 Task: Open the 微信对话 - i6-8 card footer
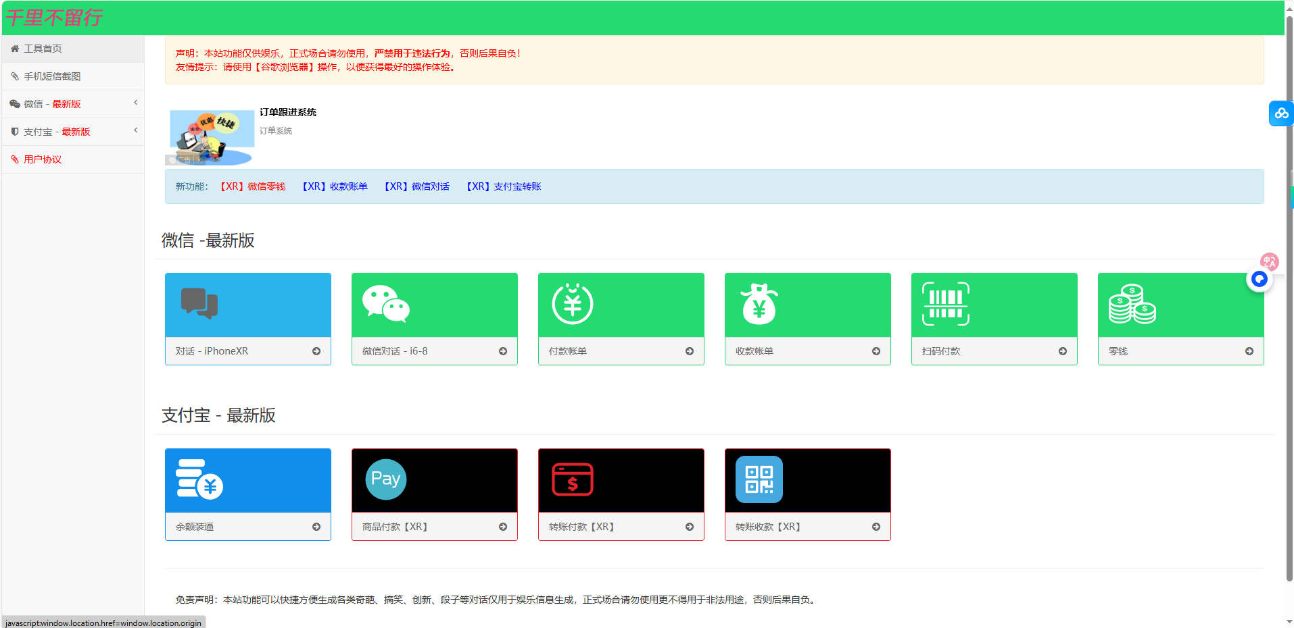(435, 351)
